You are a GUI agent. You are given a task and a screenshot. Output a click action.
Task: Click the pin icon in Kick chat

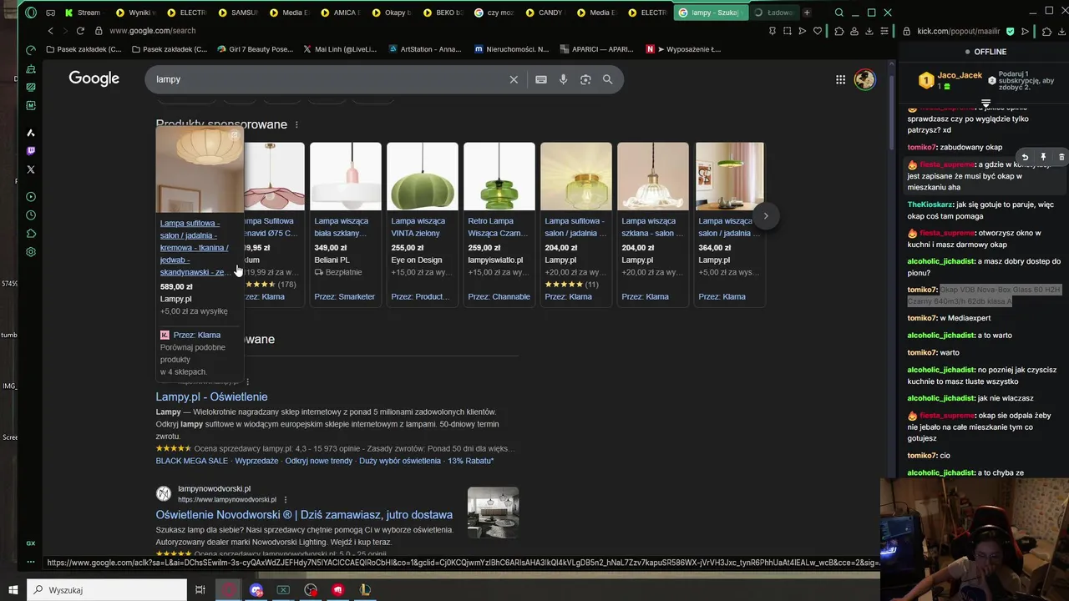1043,157
